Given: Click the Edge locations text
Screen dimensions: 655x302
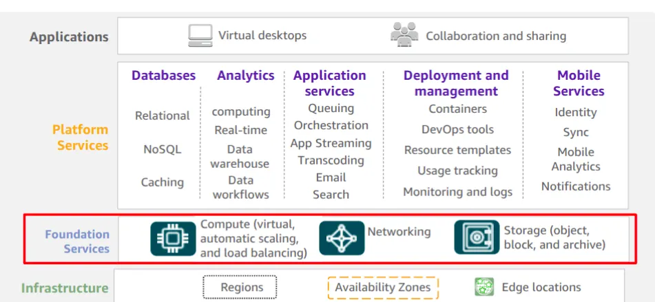Looking at the screenshot, I should pyautogui.click(x=541, y=288).
